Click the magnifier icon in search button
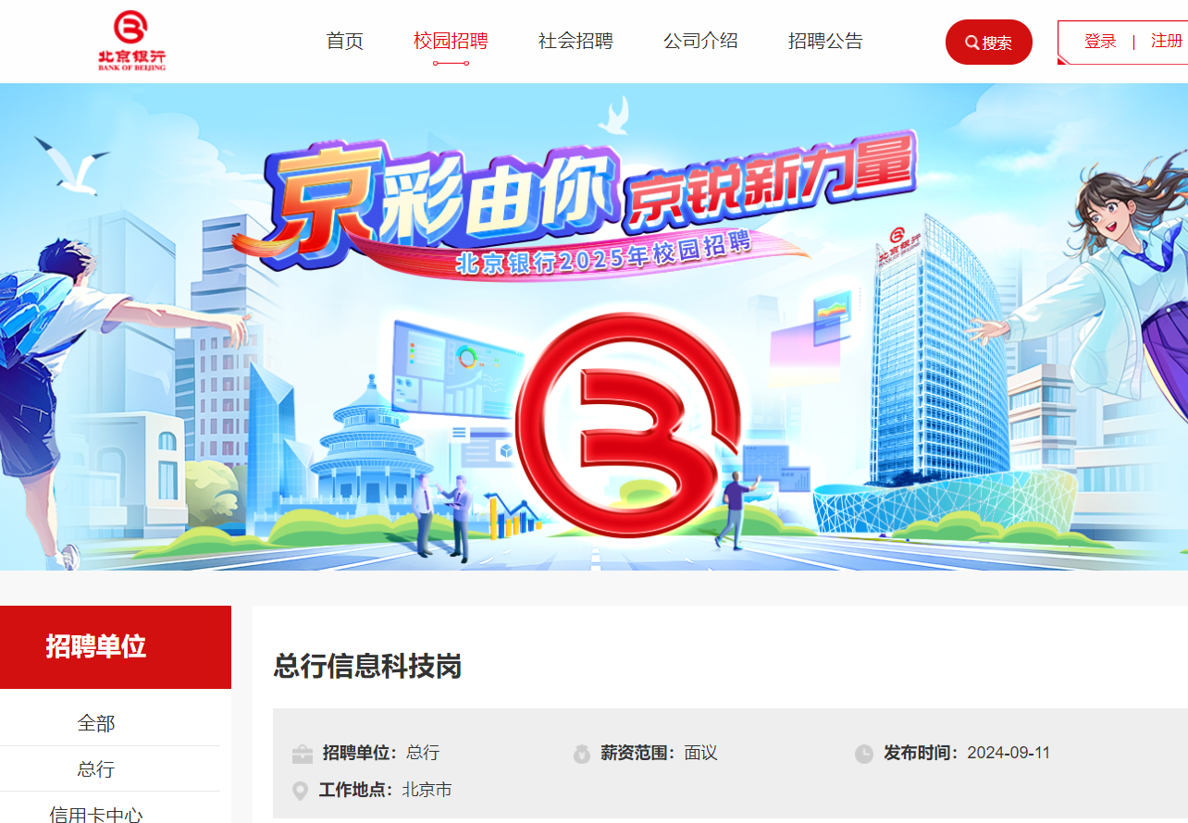 971,43
